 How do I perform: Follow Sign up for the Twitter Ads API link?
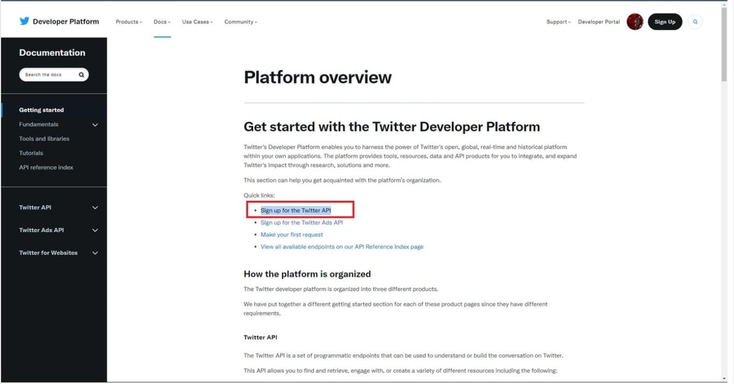point(302,223)
